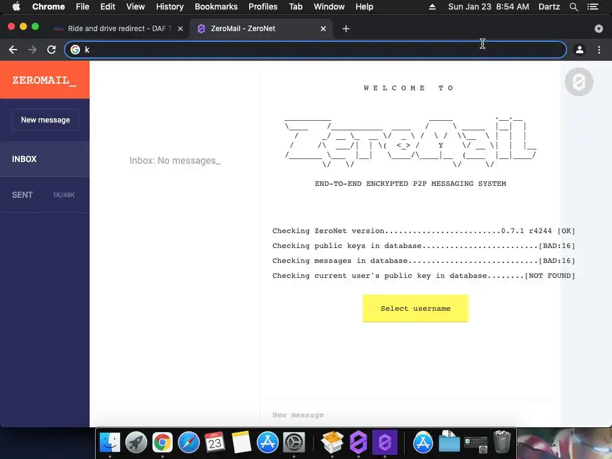Open the minimized window thumbnail in Dock
The height and width of the screenshot is (459, 612).
click(x=475, y=444)
